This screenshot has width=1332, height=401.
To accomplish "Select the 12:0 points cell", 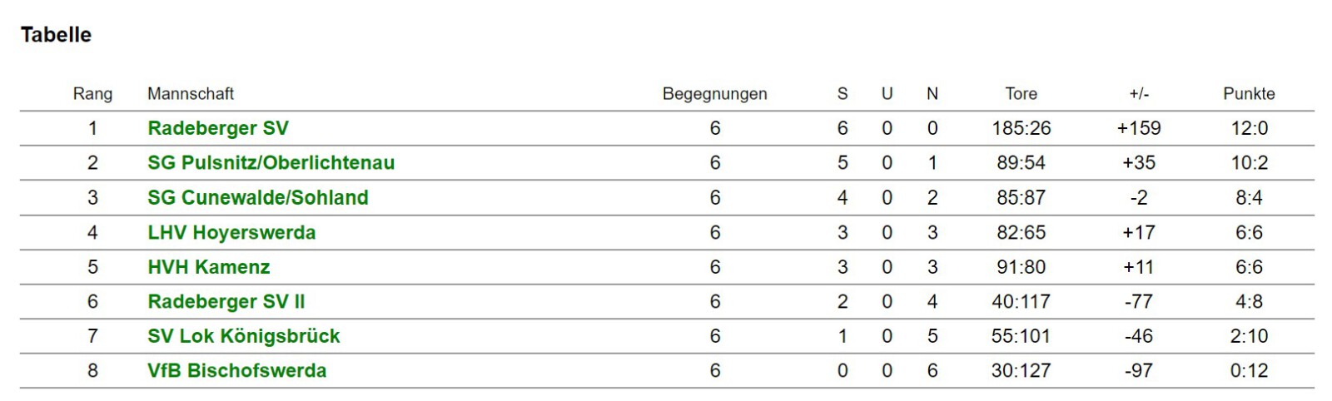I will pos(1249,128).
